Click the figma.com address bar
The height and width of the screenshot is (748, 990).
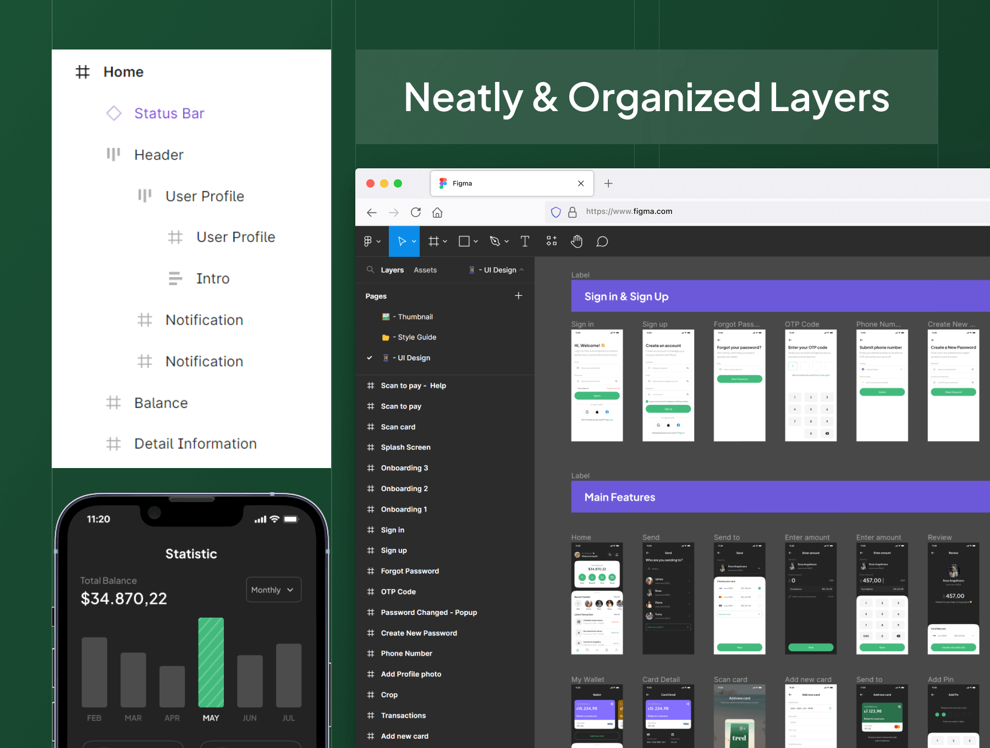point(629,212)
